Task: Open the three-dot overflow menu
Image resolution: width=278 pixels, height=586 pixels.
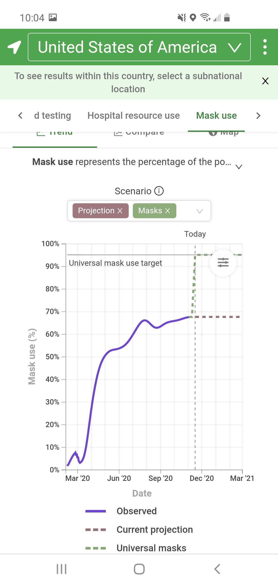Action: 265,47
